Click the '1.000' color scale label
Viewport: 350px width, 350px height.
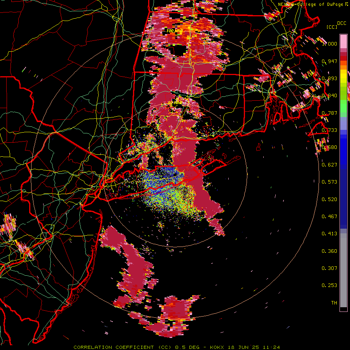click(x=329, y=44)
